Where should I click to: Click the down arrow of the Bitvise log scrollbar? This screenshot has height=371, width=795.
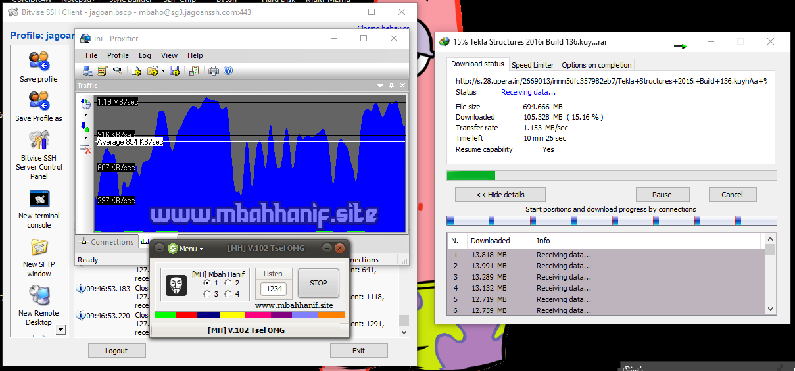404,332
